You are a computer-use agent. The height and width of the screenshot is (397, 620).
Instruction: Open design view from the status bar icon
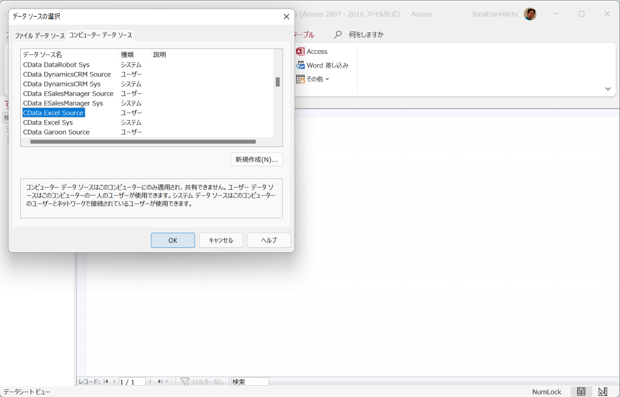[x=603, y=391]
